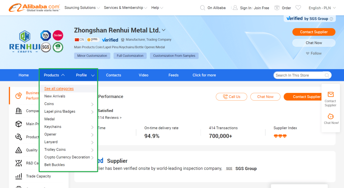
Task: Click the Verified by SGS info icon
Action: pos(331,19)
